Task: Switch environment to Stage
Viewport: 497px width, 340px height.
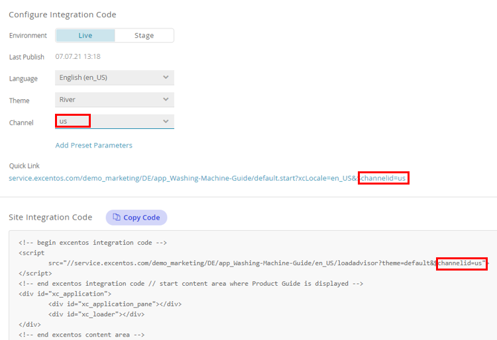Action: tap(144, 36)
